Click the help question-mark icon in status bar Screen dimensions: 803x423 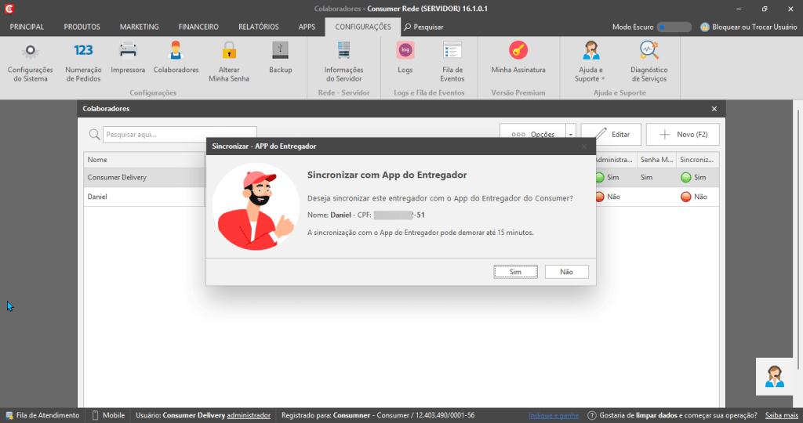pos(591,415)
